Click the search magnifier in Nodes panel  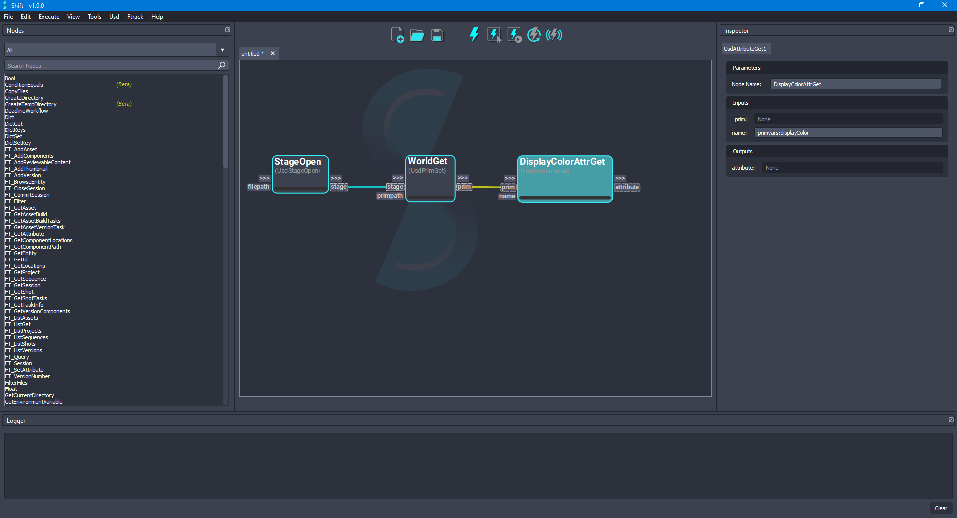(221, 65)
